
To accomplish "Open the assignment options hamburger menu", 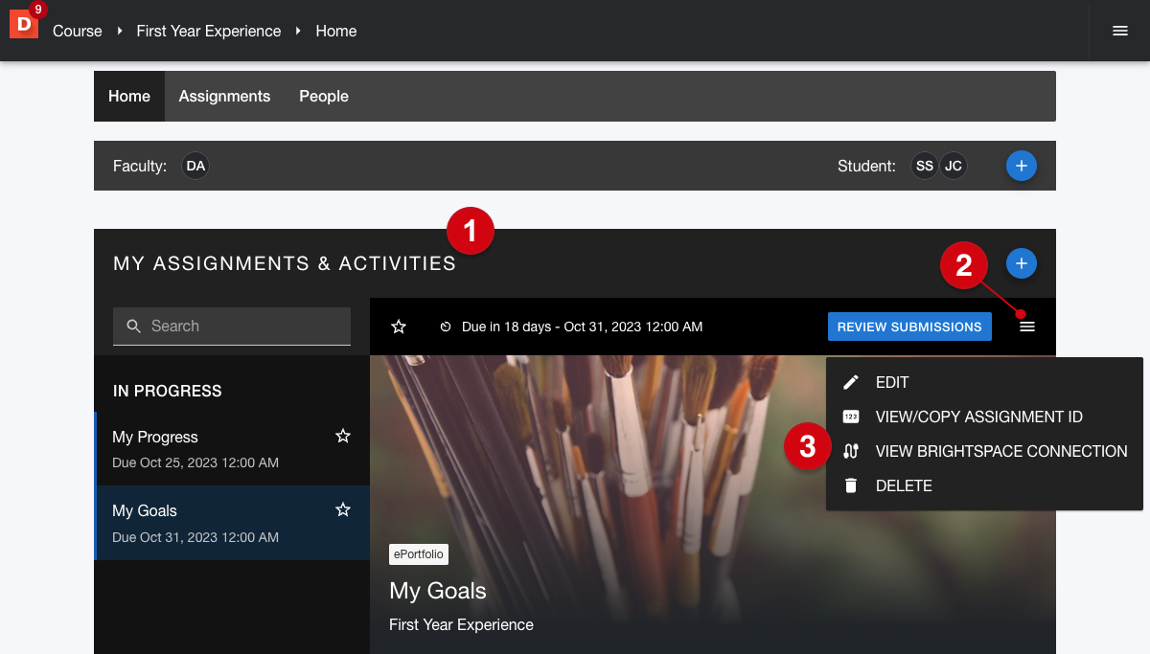I will pos(1027,327).
